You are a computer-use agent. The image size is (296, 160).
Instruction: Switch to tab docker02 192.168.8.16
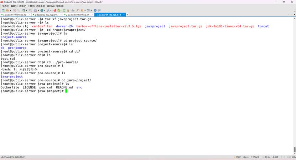[x=46, y=15]
